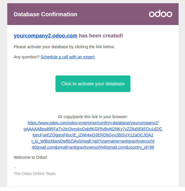185x191 pixels.
Task: Click the 'Any question?' text
Action: click(26, 57)
